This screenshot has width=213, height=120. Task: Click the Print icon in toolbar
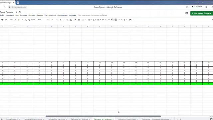tap(2, 20)
